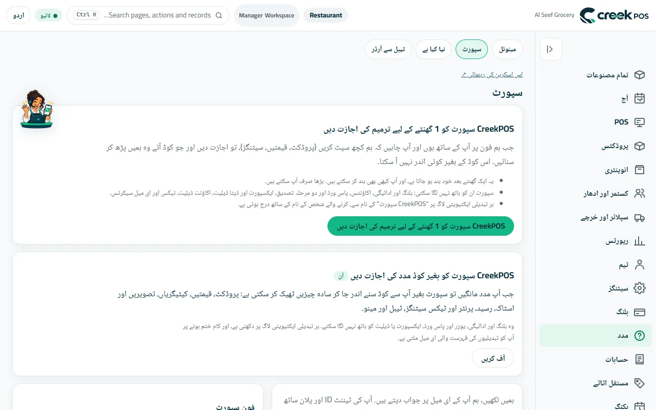656x410 pixels.
Task: Click the سپورٹ page heading
Action: [x=507, y=93]
